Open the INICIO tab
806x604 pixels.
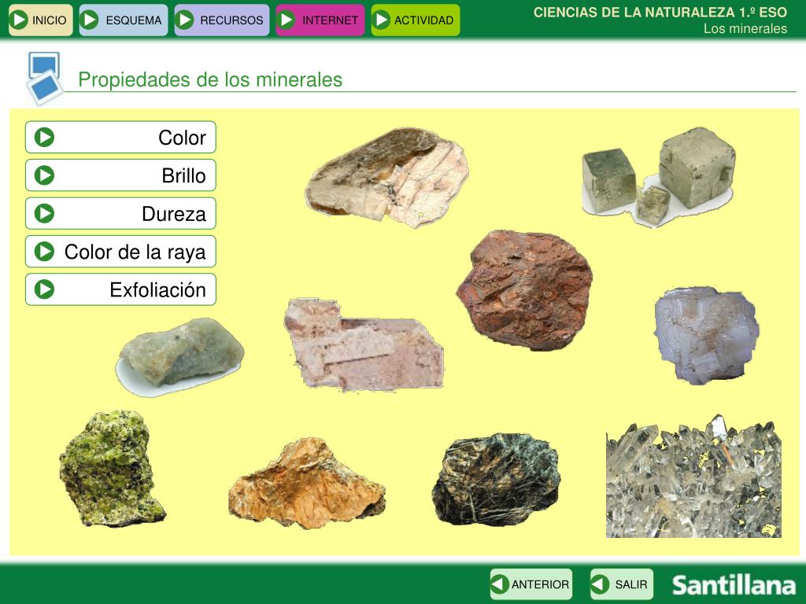click(x=41, y=20)
